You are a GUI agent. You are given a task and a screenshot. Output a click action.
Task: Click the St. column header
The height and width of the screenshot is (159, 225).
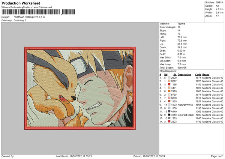tap(175, 75)
